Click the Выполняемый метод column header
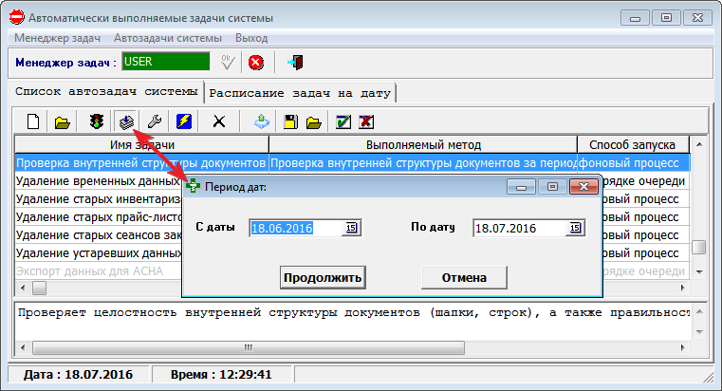Screen dimensions: 722x391 [x=423, y=144]
